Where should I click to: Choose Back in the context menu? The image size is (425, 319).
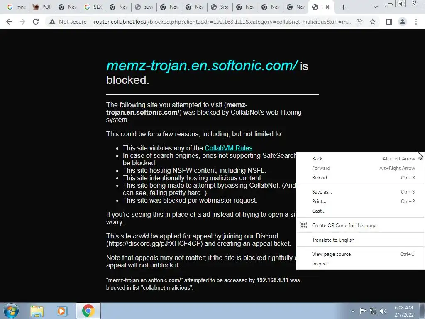(x=361, y=159)
